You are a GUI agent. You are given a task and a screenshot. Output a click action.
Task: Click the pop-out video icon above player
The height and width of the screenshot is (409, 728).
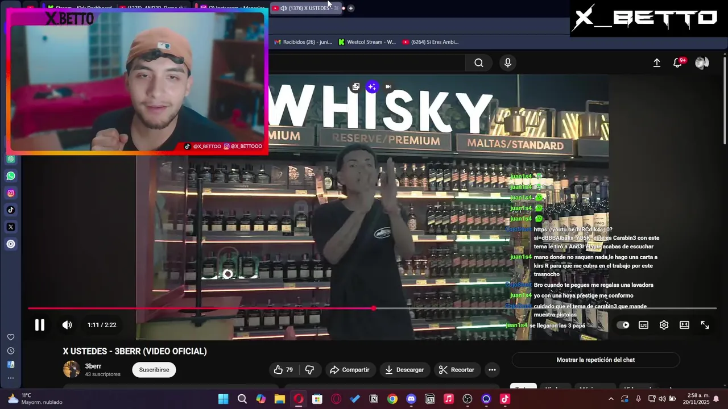tap(356, 87)
